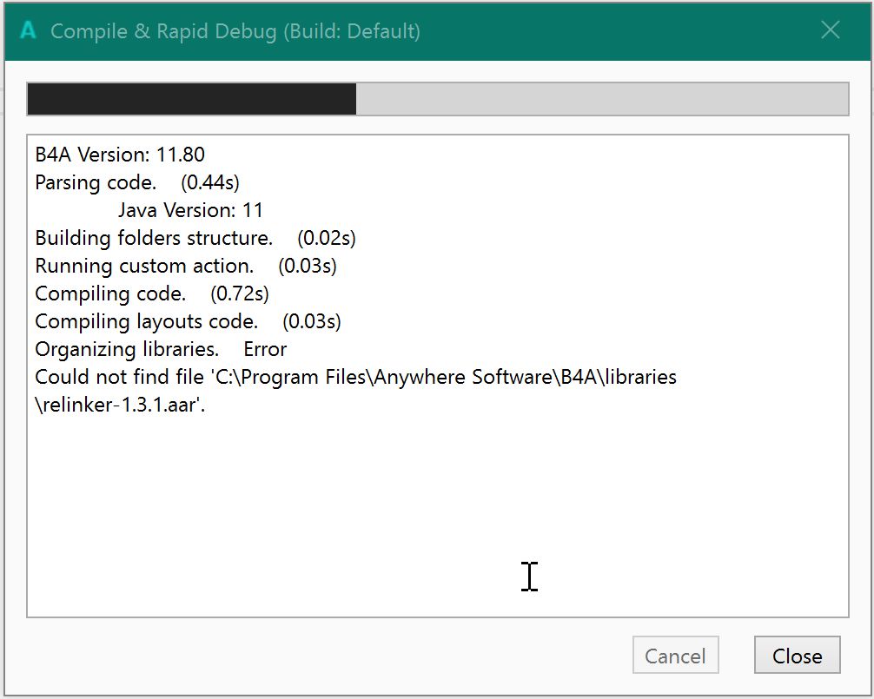Image resolution: width=874 pixels, height=699 pixels.
Task: Click the relinker-1.3.1.aar filename text
Action: coord(122,406)
